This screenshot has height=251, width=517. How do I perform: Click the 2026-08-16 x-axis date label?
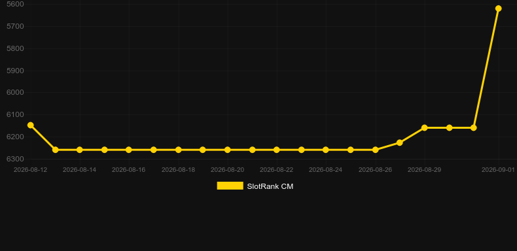click(x=128, y=170)
